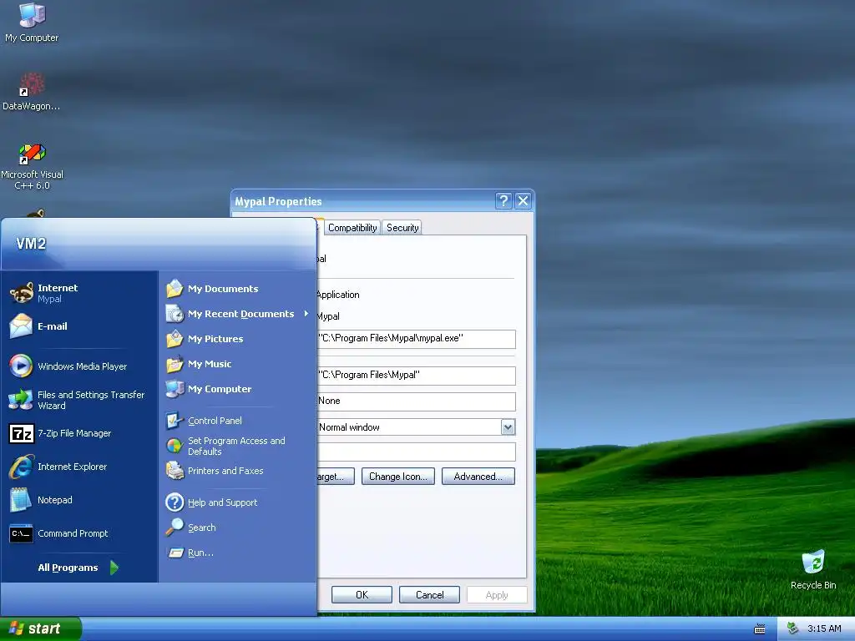The height and width of the screenshot is (641, 855).
Task: Click the empty Comment field
Action: click(x=416, y=452)
